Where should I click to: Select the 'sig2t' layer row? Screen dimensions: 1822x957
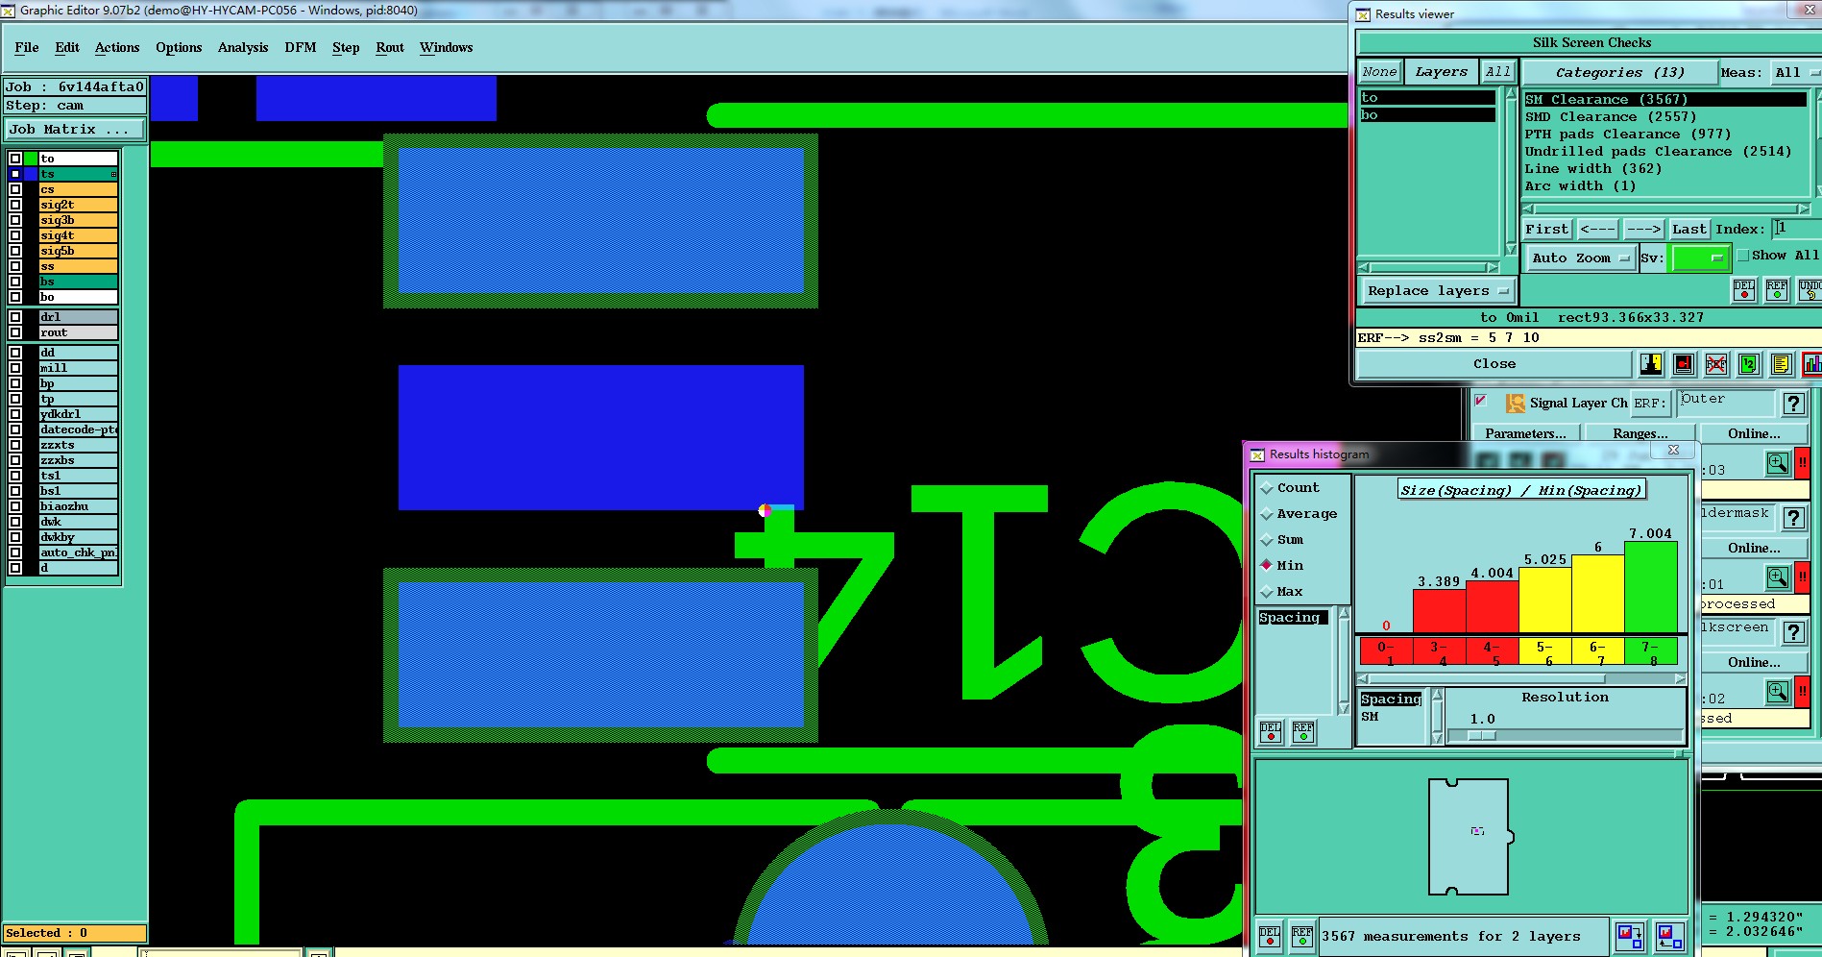pos(78,205)
